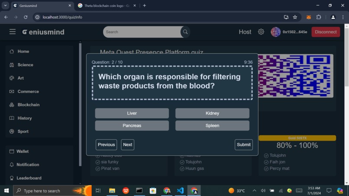
Task: Select the Kidney answer
Action: coord(212,113)
